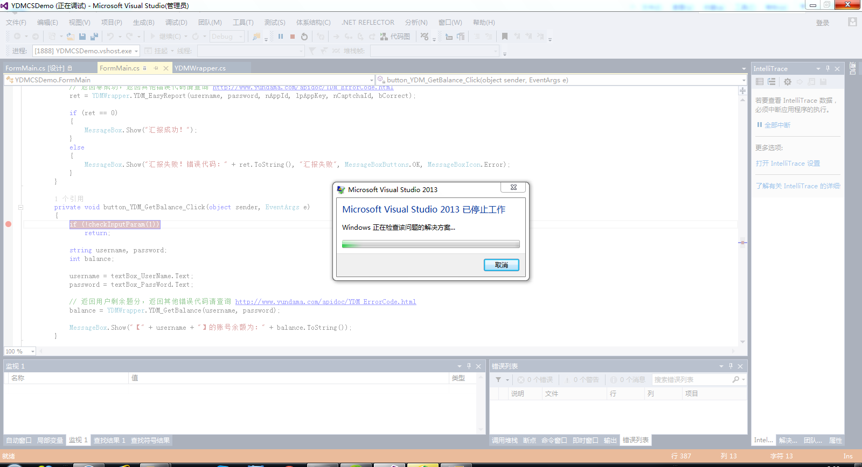Open the document tab list dropdown arrow
Viewport: 862px width, 467px height.
point(744,69)
